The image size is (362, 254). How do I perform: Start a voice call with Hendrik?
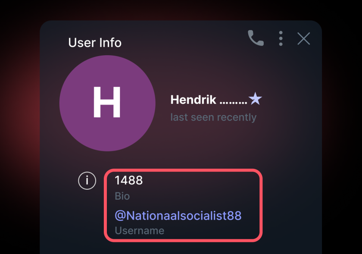coord(255,38)
